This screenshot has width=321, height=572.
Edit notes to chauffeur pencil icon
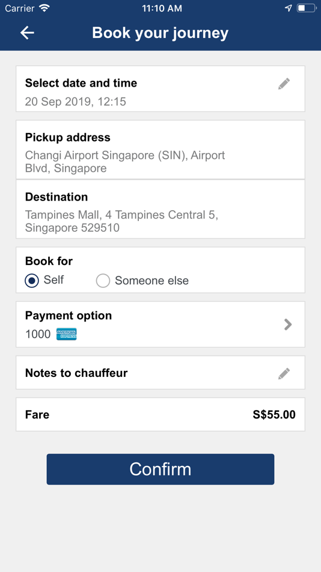[x=284, y=373]
